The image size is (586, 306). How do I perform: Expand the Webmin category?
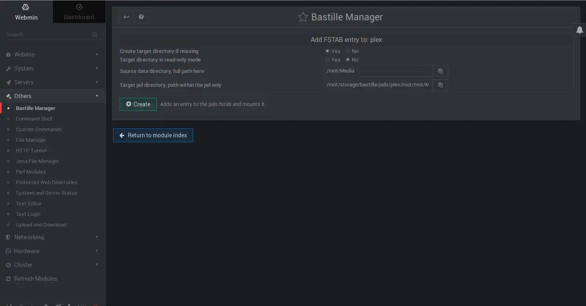coord(53,55)
